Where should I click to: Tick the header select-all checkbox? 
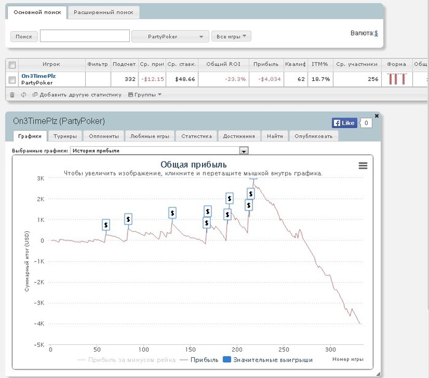[x=12, y=65]
